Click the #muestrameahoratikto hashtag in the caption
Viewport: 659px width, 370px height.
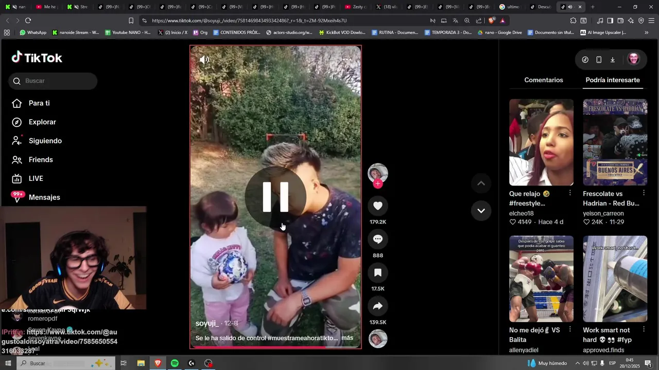coord(303,338)
